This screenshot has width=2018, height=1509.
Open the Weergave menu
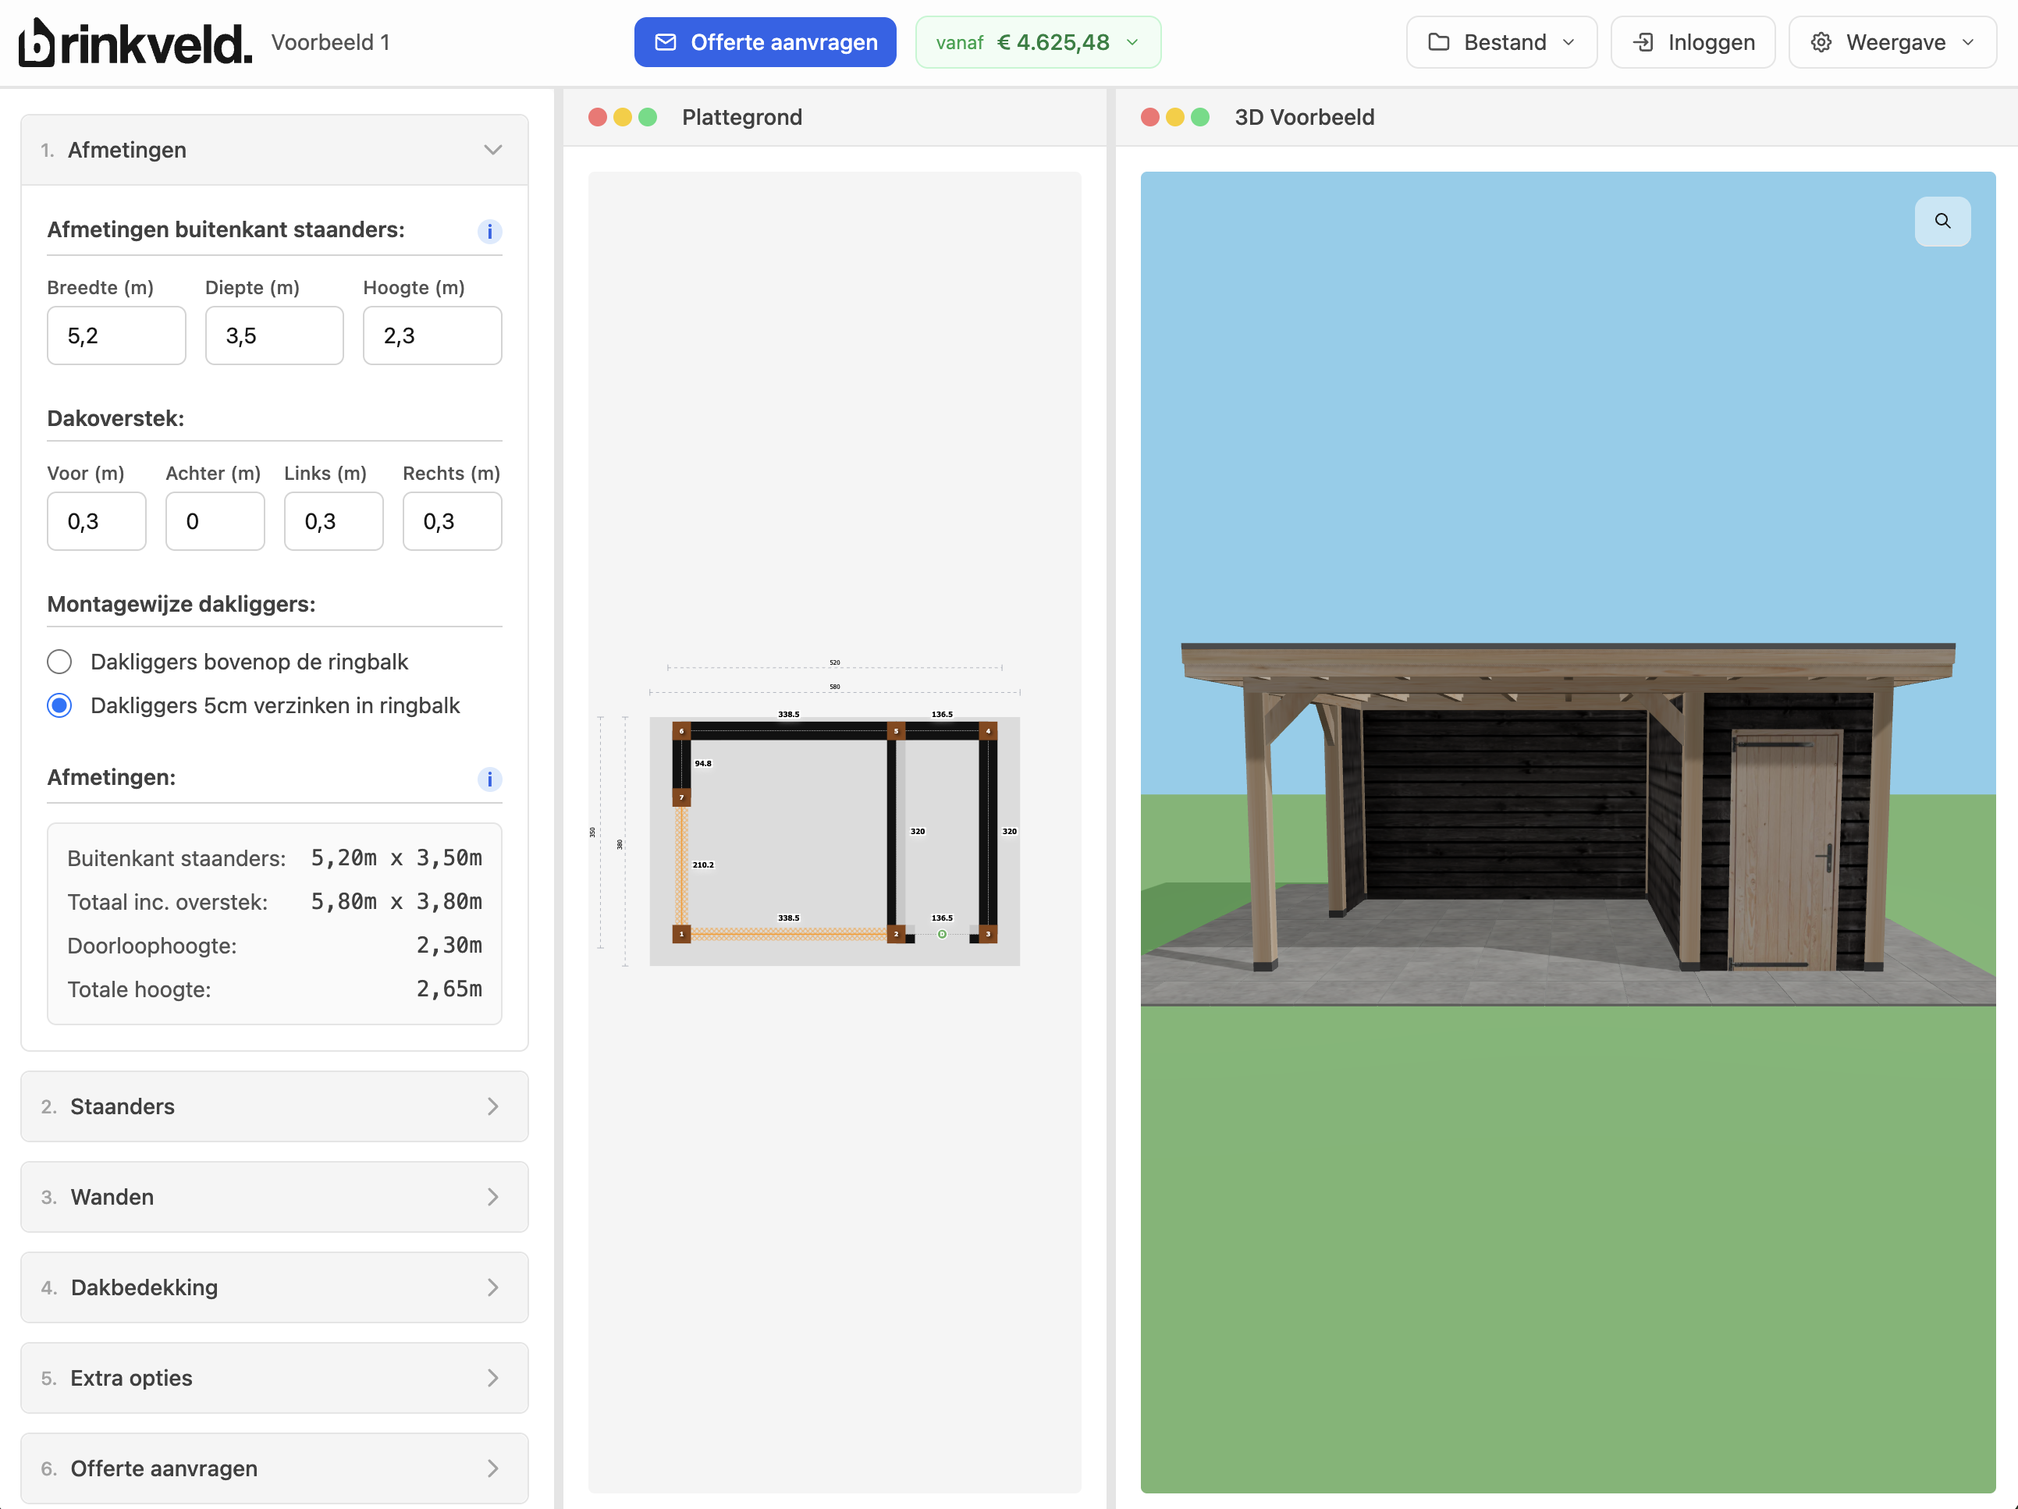[1891, 42]
